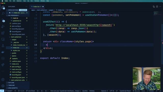Open the Accounts icon
The height and width of the screenshot is (92, 163).
(3, 79)
